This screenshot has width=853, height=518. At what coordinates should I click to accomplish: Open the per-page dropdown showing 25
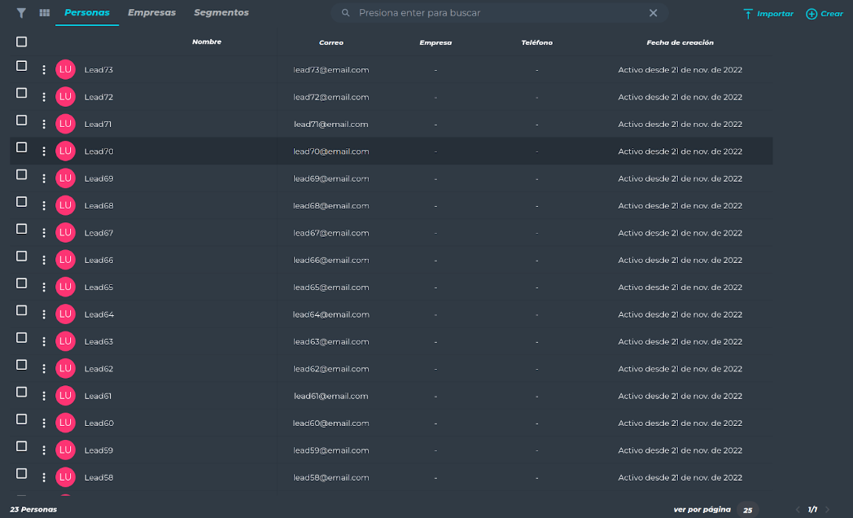pos(747,510)
